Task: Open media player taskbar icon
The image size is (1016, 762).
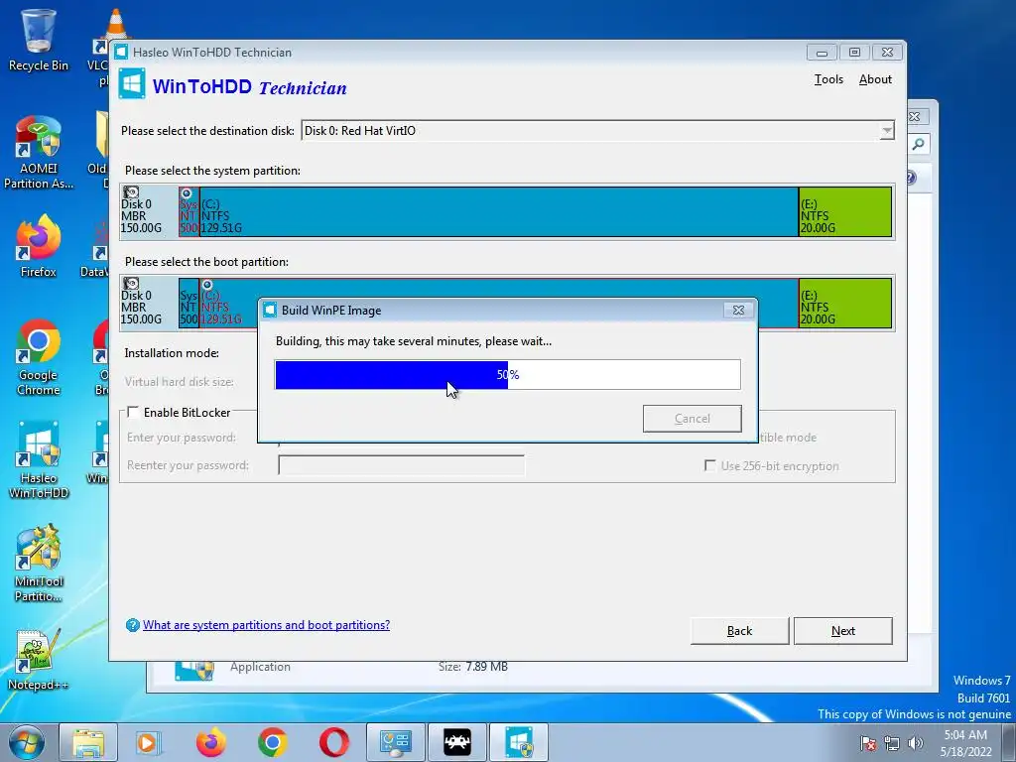Action: pos(148,742)
